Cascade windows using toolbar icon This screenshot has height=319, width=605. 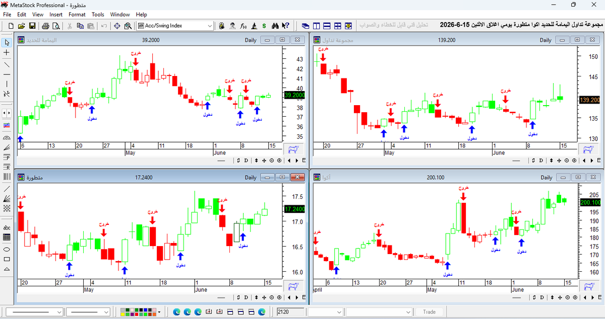tap(306, 26)
